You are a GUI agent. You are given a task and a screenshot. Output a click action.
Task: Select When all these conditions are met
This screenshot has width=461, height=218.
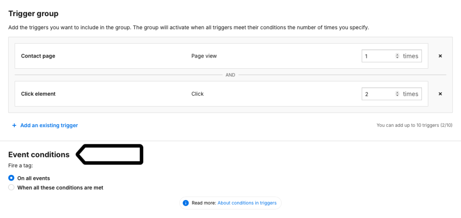pyautogui.click(x=11, y=187)
